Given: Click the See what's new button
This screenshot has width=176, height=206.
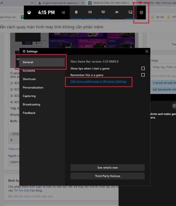Looking at the screenshot, I should click(x=108, y=168).
